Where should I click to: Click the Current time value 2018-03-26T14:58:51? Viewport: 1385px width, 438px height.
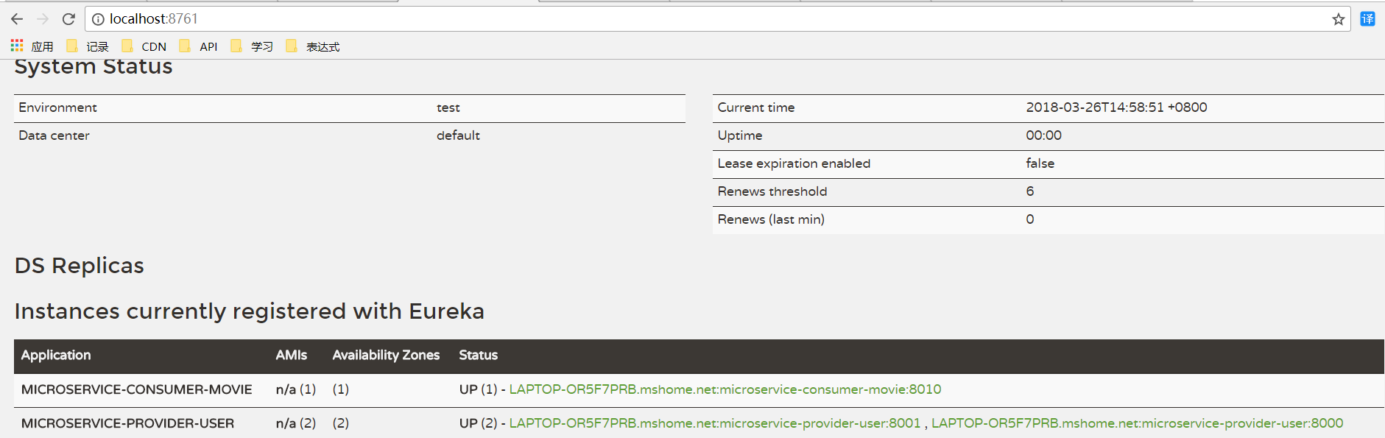[x=1116, y=107]
